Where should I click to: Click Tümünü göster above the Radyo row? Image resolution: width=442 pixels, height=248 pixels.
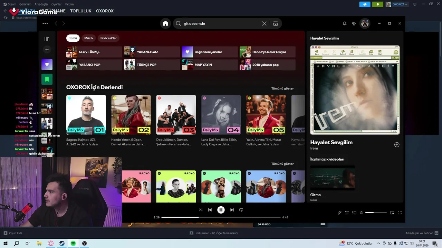coord(282,164)
